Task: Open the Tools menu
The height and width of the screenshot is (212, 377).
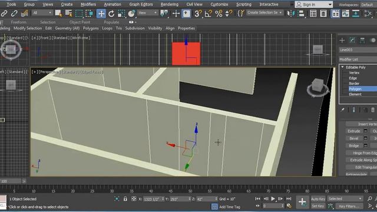Action: 11,4
